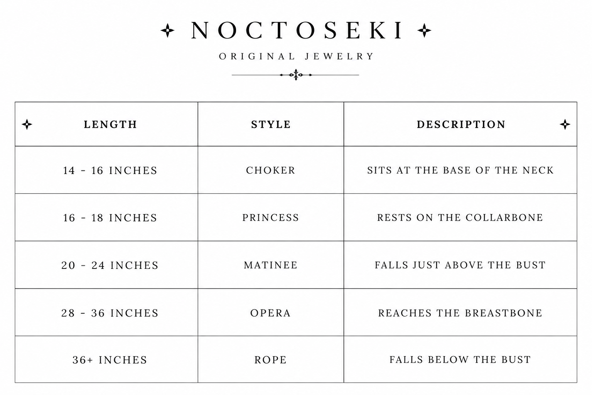This screenshot has height=395, width=592.
Task: Click the 36+ INCHES cell
Action: (x=106, y=360)
